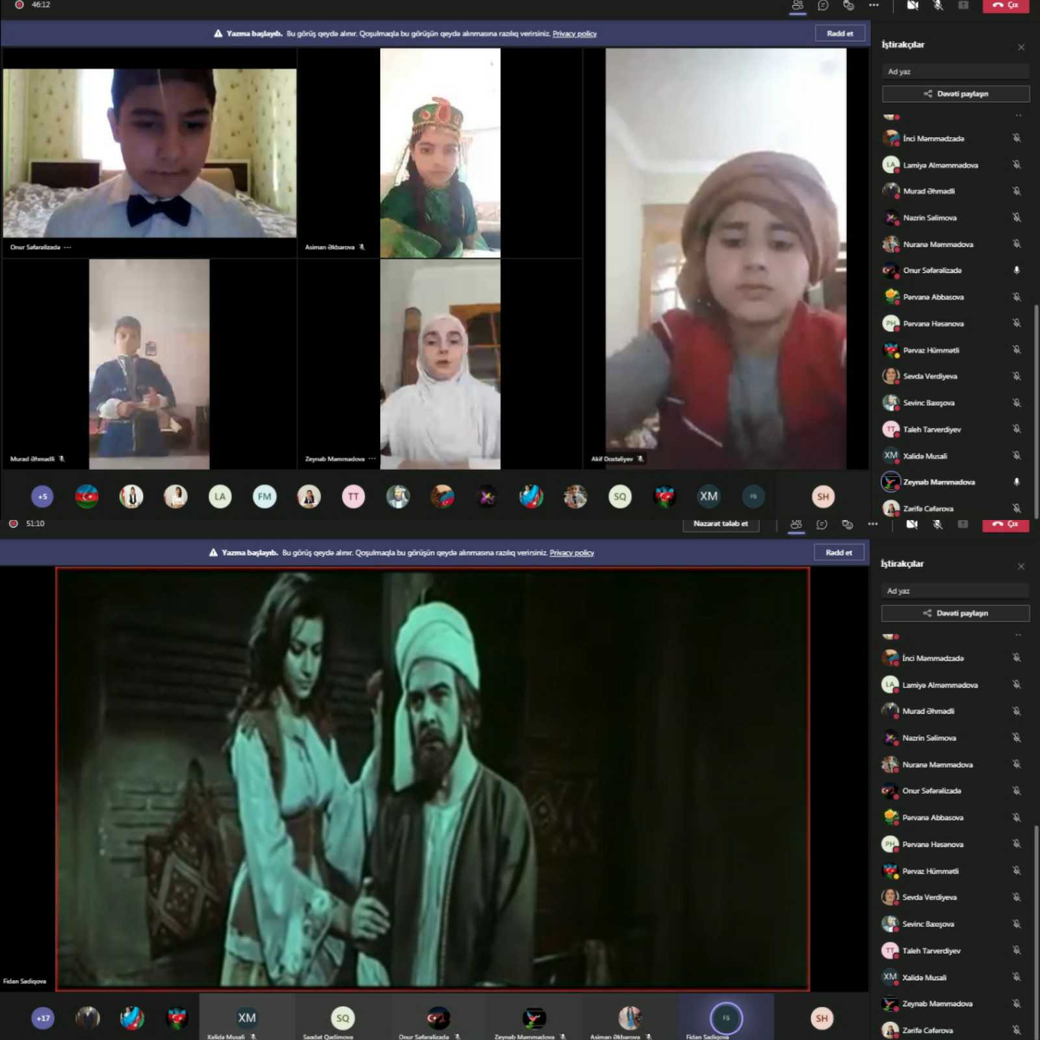Click SH avatar in 51:10 meeting strip
The image size is (1040, 1040).
(x=822, y=1018)
